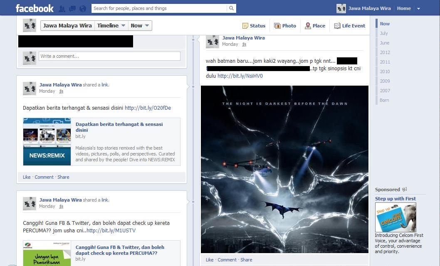Share the news link post
The image size is (440, 266).
63,177
